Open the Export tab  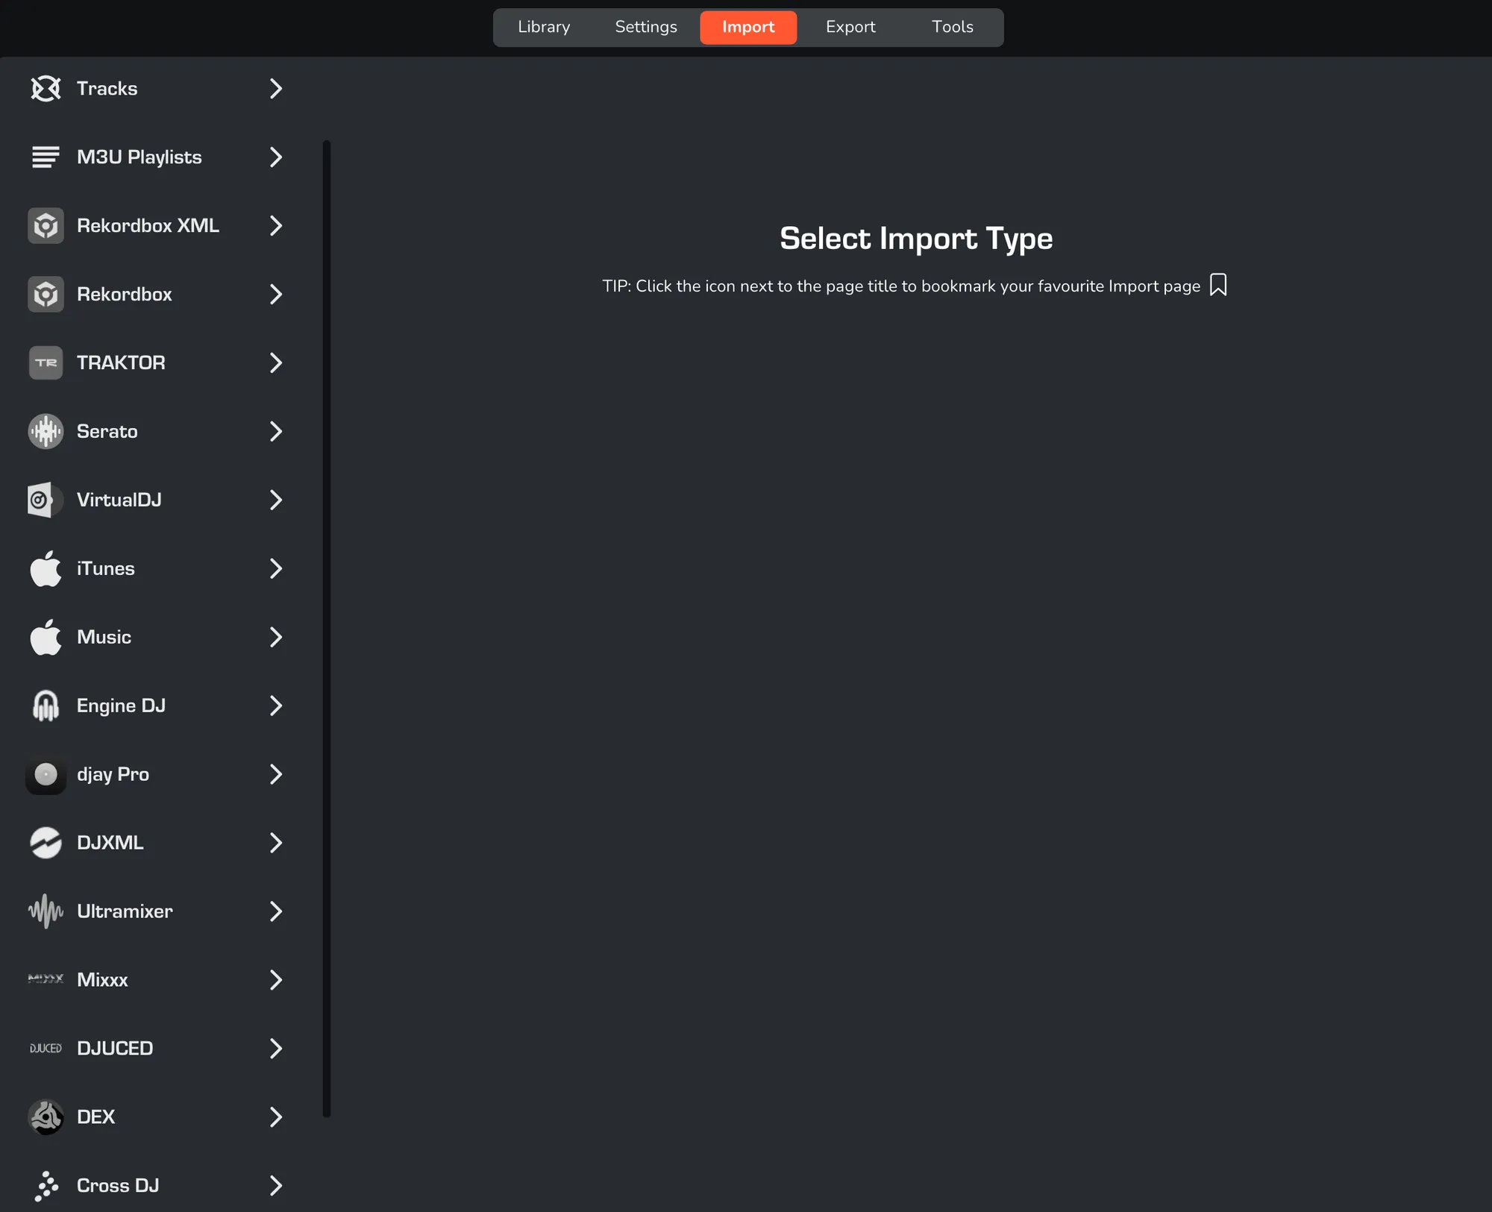tap(850, 27)
